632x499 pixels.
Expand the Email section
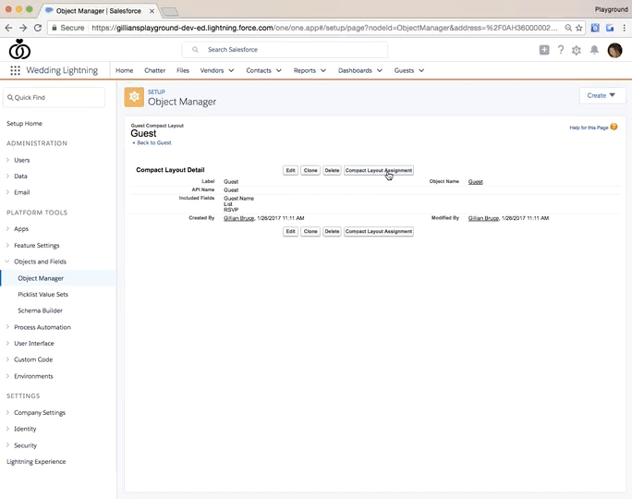click(x=7, y=192)
